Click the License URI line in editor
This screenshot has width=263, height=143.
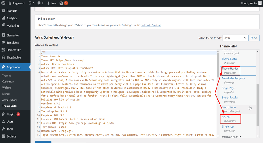coord(78,123)
